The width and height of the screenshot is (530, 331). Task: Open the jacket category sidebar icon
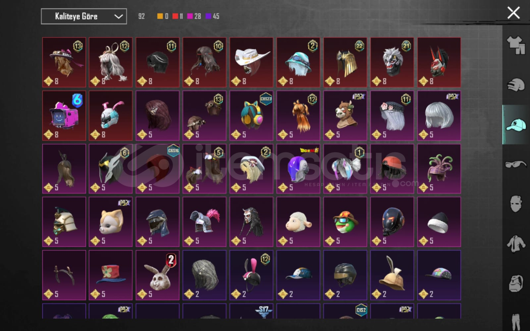tap(516, 244)
